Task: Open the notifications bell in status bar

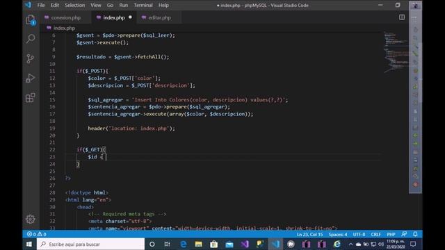Action: (x=415, y=234)
